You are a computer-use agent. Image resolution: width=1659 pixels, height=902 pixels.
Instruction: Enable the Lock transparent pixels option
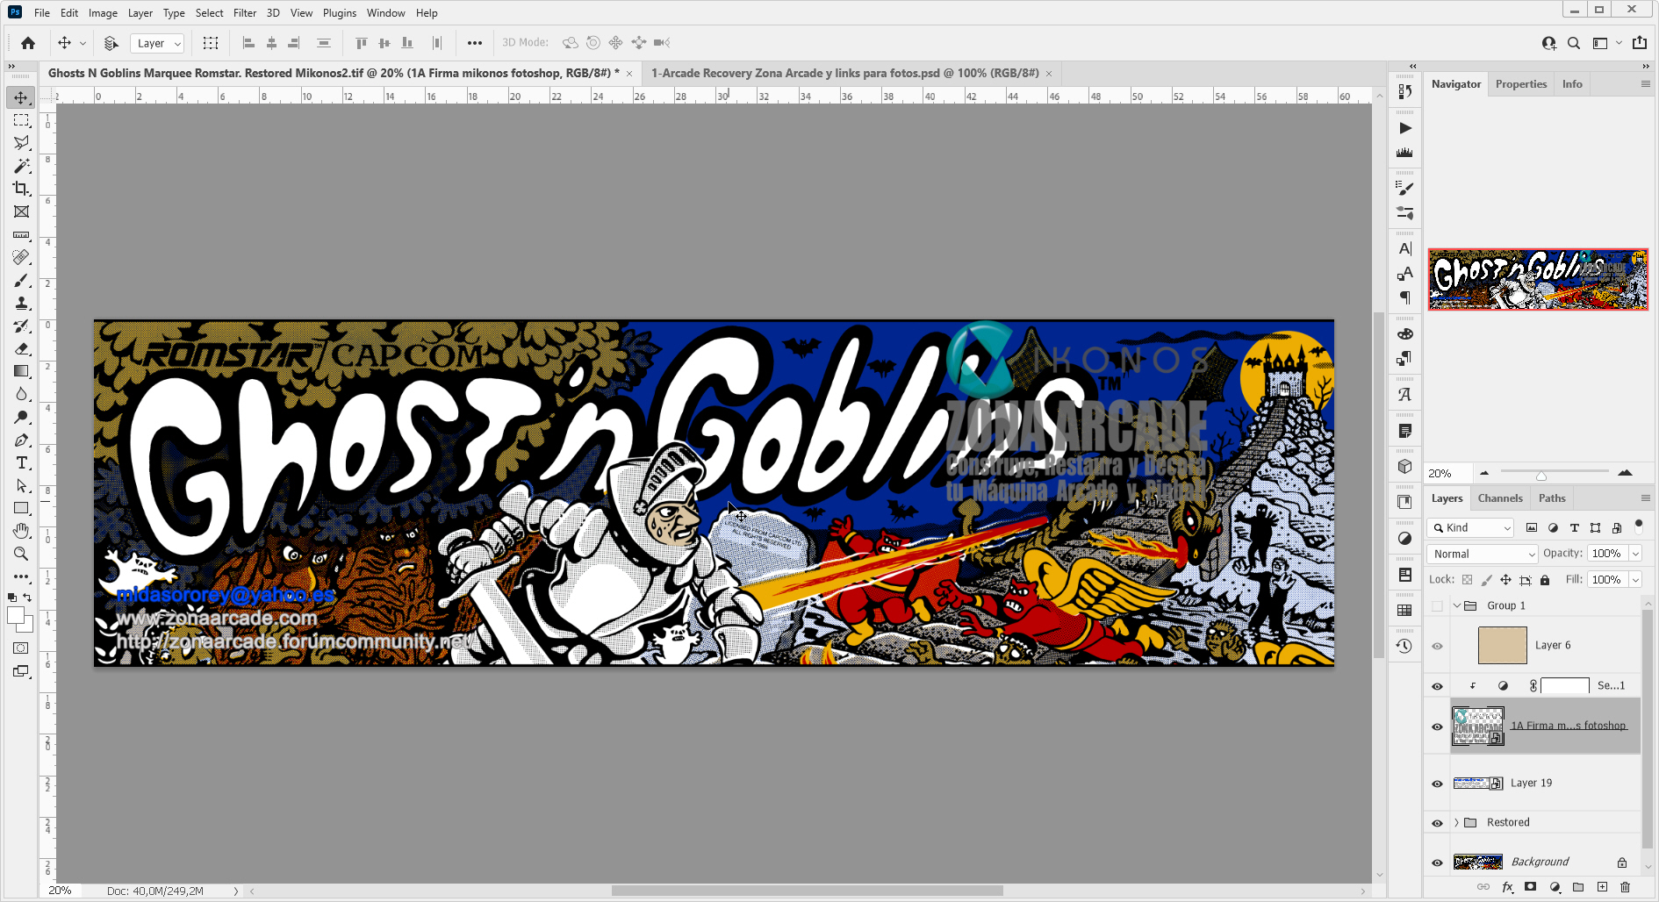pyautogui.click(x=1469, y=579)
